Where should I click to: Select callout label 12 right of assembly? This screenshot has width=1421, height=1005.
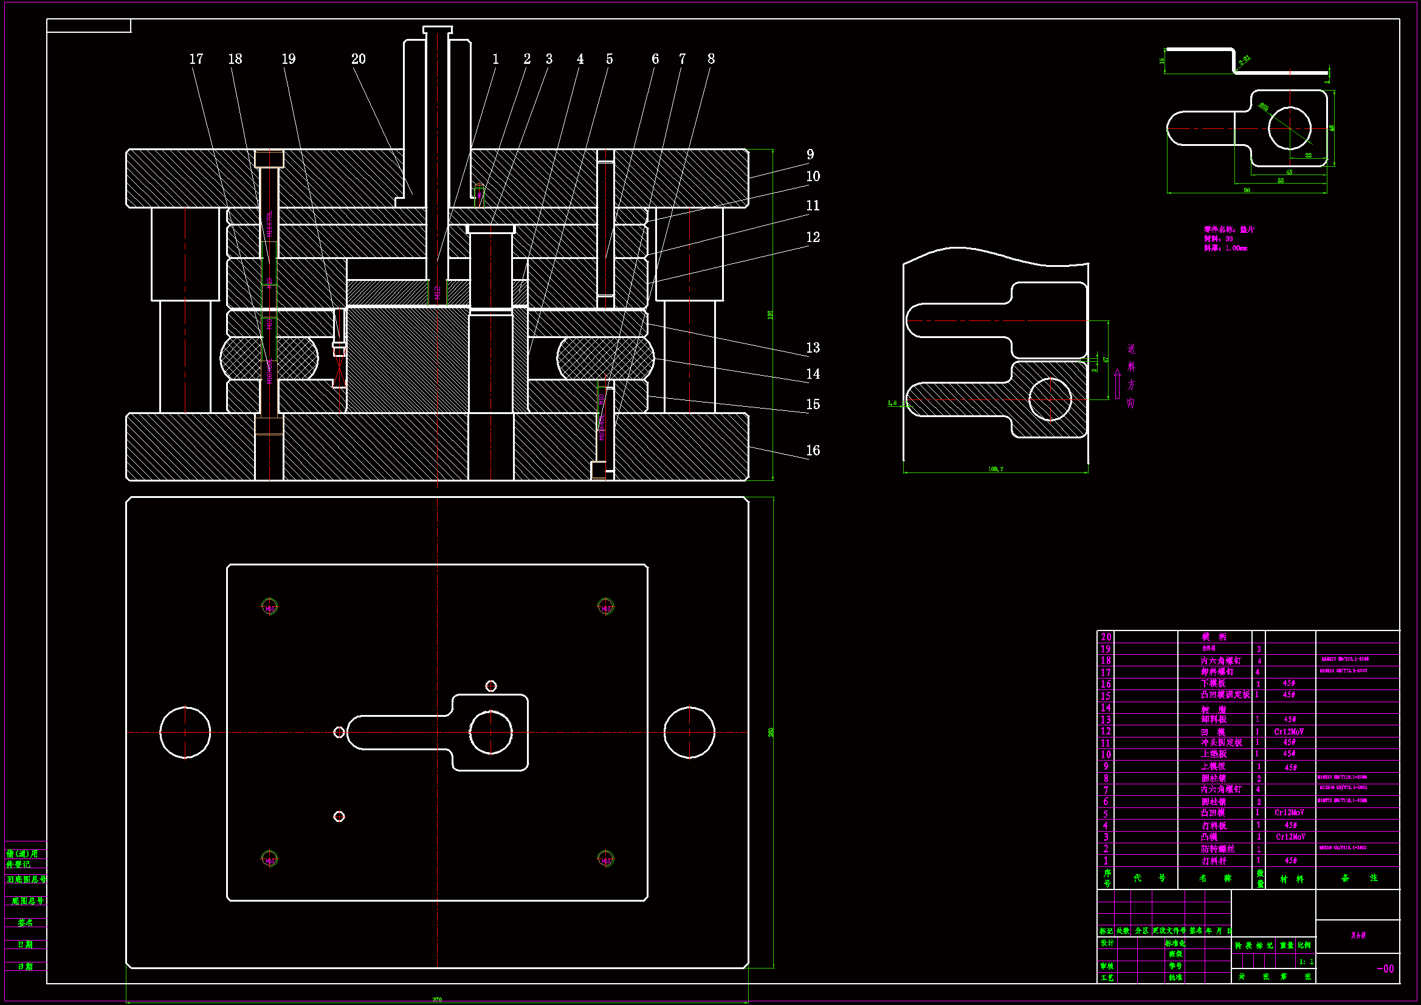point(813,237)
